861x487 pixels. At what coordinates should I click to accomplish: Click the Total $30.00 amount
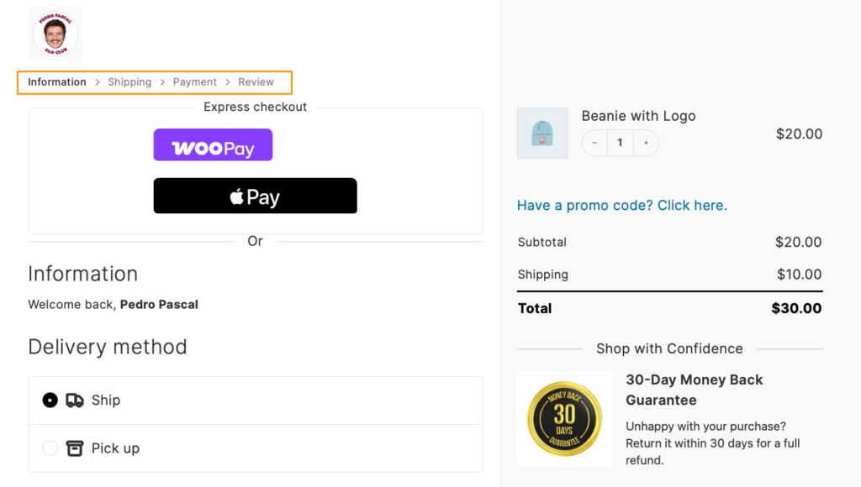796,308
